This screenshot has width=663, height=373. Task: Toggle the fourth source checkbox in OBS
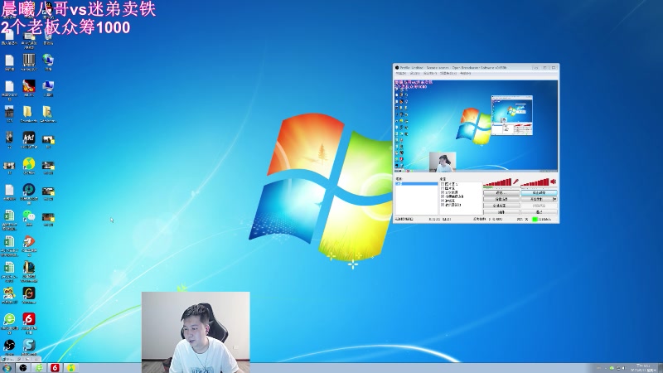point(443,196)
